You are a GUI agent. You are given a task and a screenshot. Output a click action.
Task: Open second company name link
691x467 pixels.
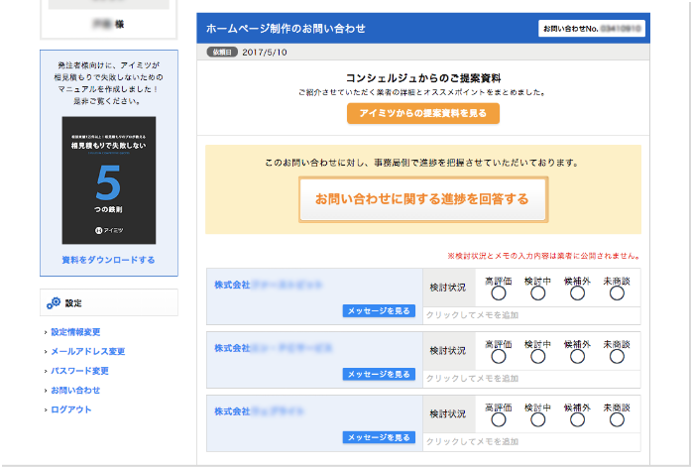[x=274, y=348]
